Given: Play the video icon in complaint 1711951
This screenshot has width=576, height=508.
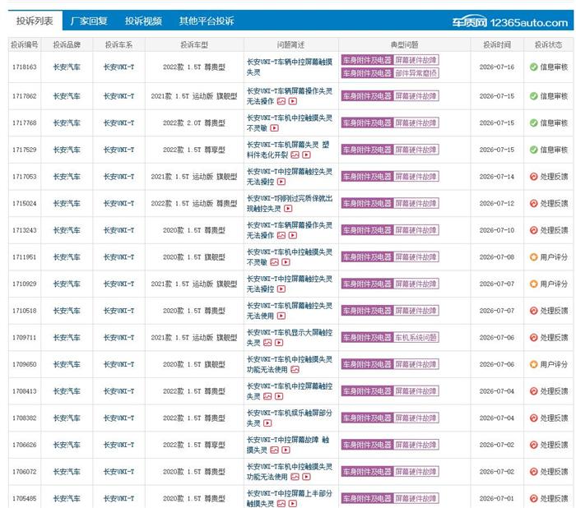Looking at the screenshot, I should [286, 262].
